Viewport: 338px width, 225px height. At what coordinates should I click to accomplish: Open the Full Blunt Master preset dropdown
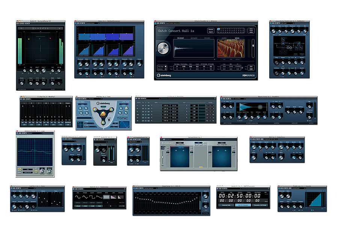click(134, 142)
